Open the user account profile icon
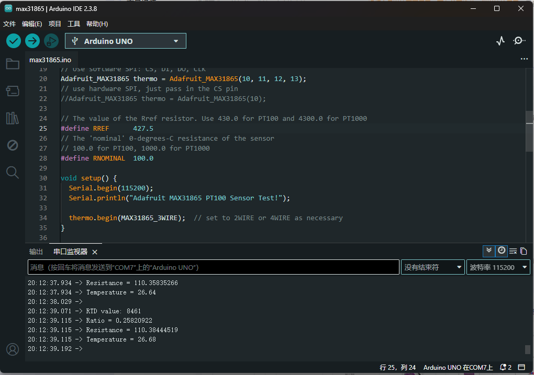Viewport: 534px width, 375px height. [x=13, y=349]
